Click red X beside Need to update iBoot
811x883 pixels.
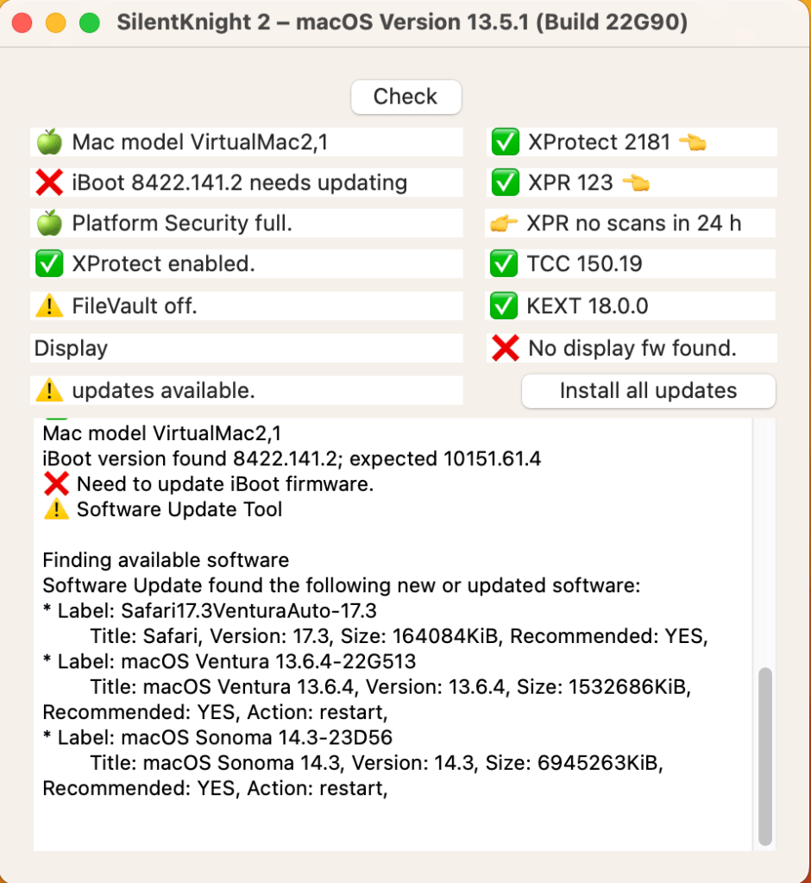pyautogui.click(x=55, y=484)
